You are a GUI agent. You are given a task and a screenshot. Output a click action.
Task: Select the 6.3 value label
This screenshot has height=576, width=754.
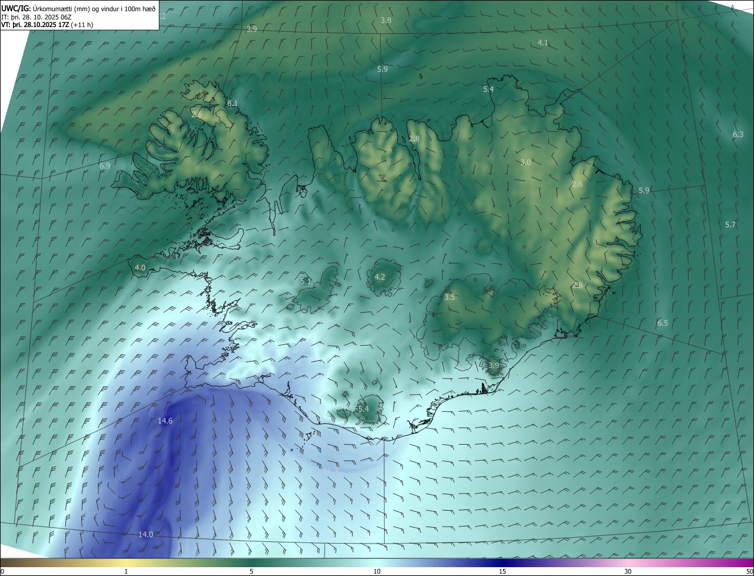738,135
